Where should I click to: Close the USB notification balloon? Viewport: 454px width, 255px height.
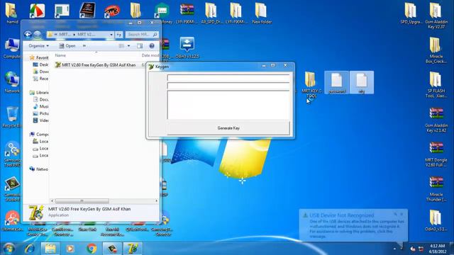click(x=402, y=214)
